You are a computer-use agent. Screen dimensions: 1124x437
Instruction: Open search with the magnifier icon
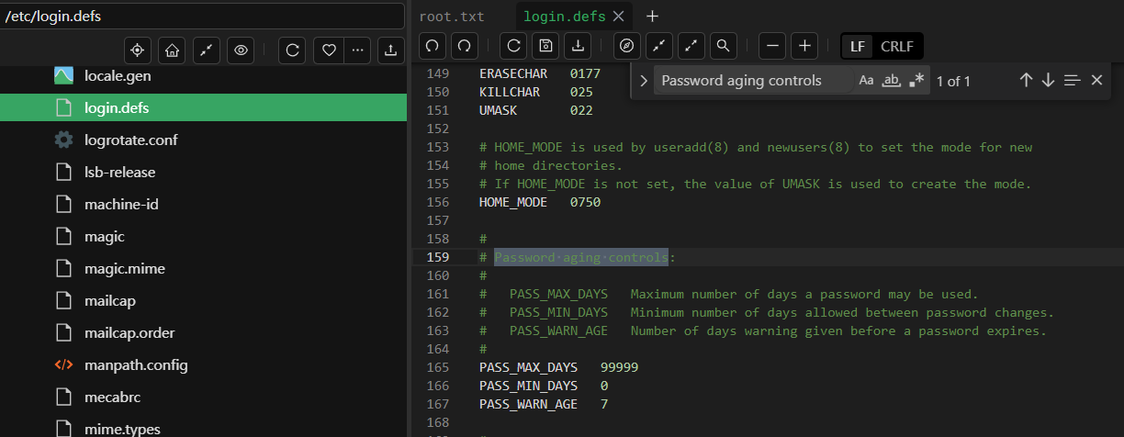(x=723, y=45)
